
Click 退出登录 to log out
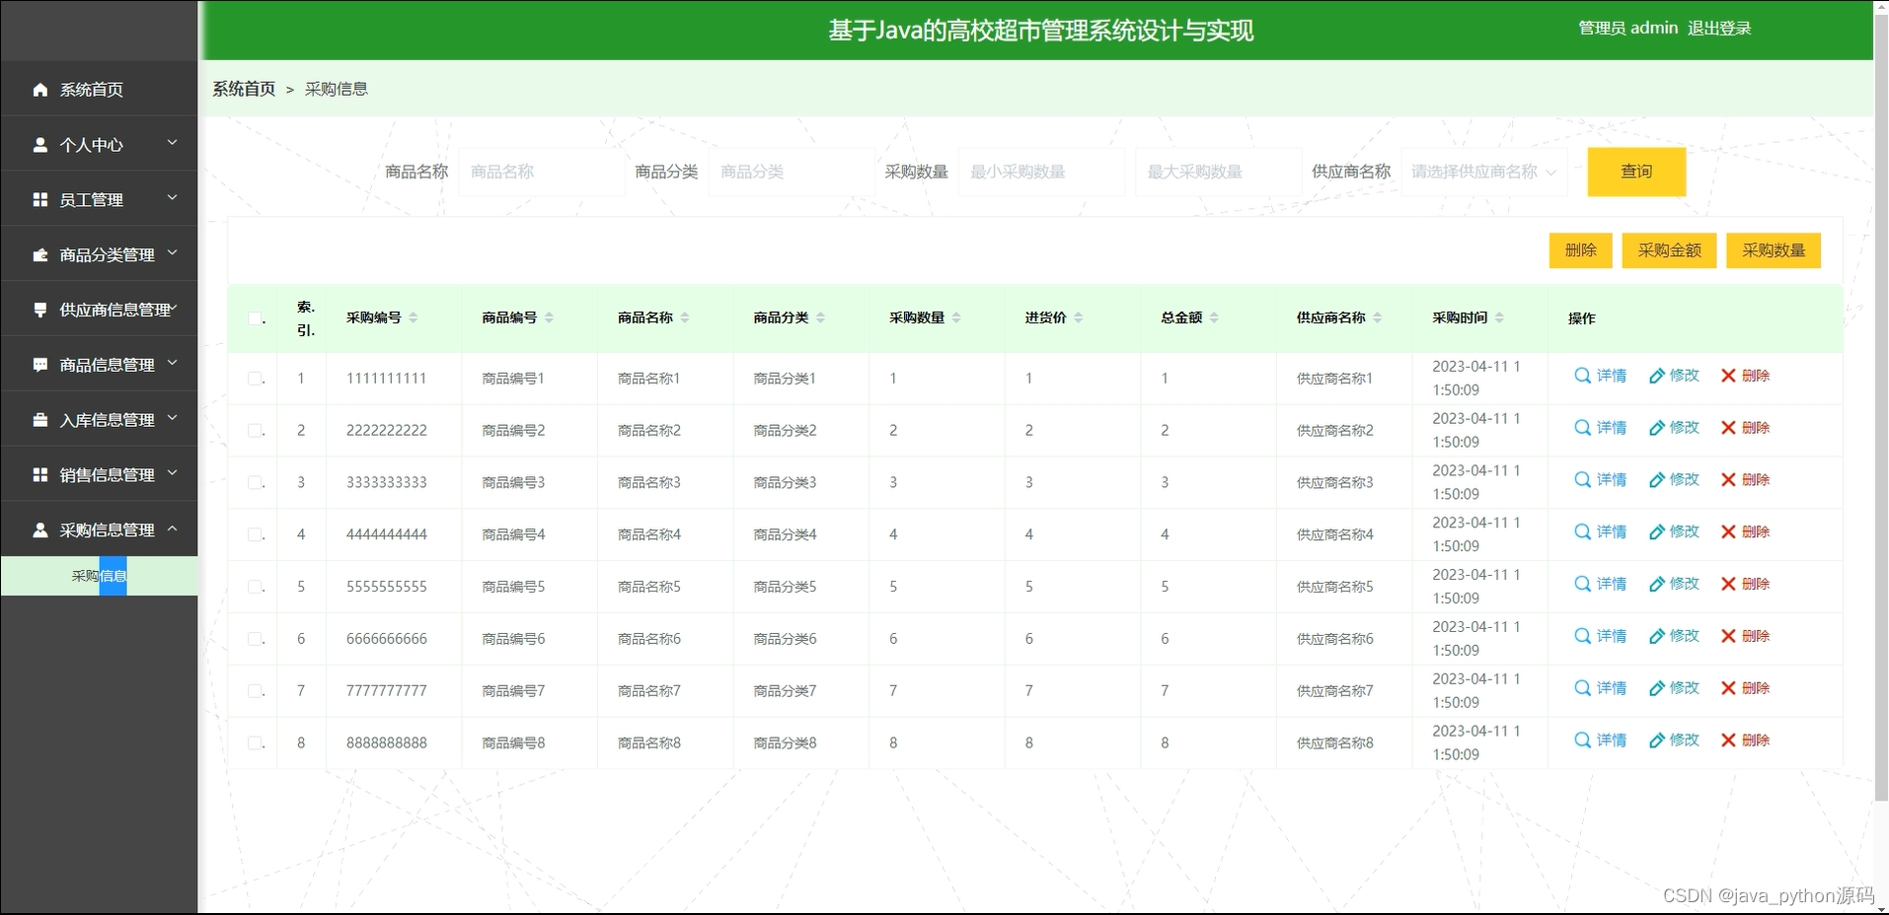[1719, 29]
